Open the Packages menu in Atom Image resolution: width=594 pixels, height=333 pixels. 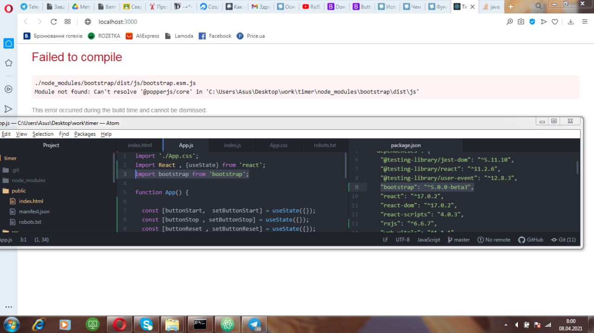[84, 134]
